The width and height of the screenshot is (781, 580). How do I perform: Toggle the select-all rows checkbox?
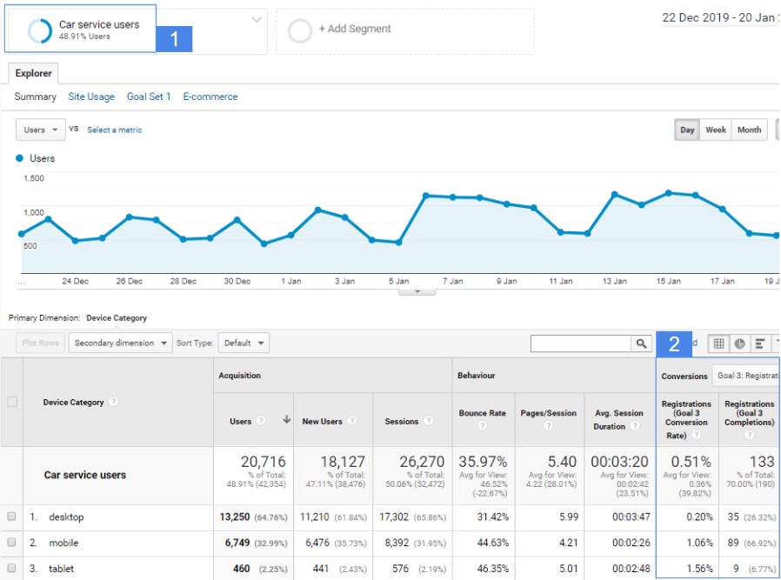(12, 402)
